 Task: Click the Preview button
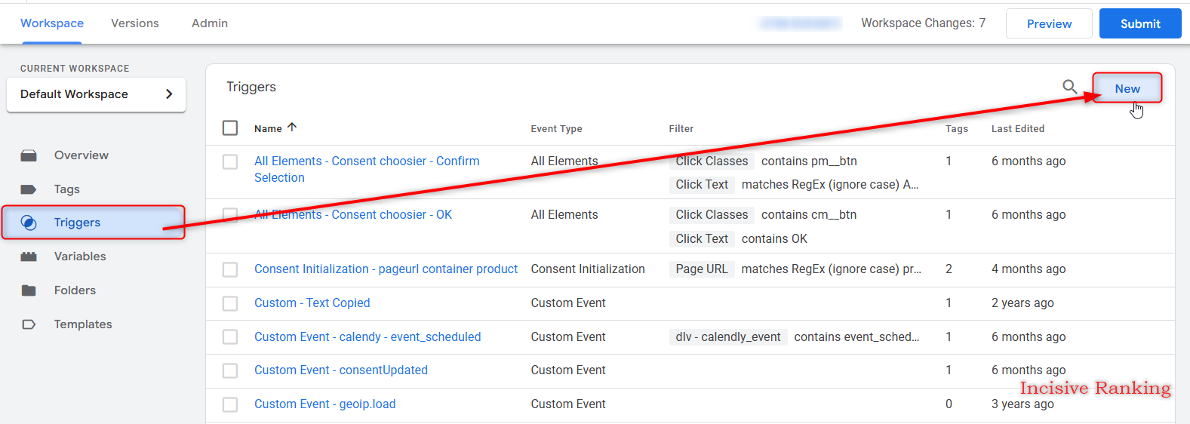(x=1049, y=23)
